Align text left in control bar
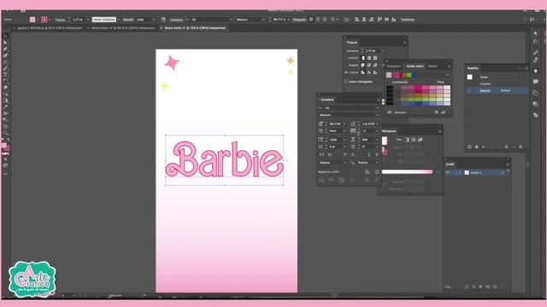The width and height of the screenshot is (547, 307). (311, 20)
